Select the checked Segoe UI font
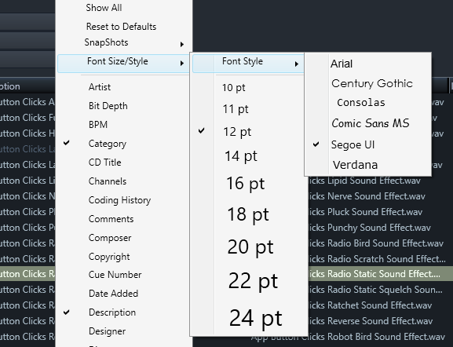The width and height of the screenshot is (453, 347). [x=353, y=144]
